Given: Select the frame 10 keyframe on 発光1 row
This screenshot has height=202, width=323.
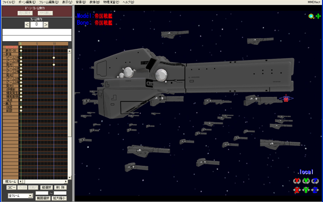Looking at the screenshot, I should 54,65.
